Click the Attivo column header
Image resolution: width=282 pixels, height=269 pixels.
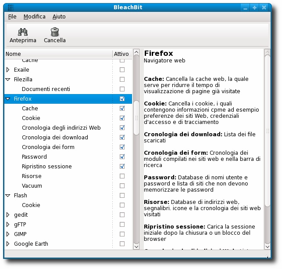[x=122, y=54]
